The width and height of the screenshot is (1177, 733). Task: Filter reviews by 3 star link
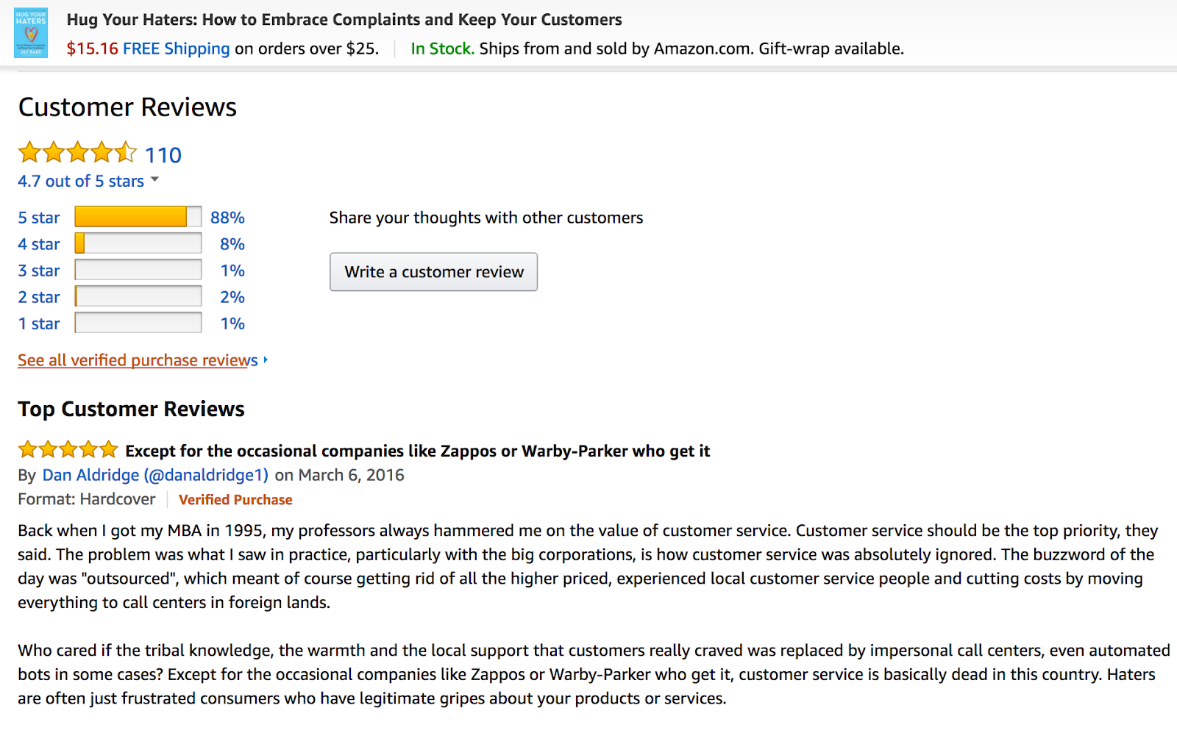coord(39,271)
